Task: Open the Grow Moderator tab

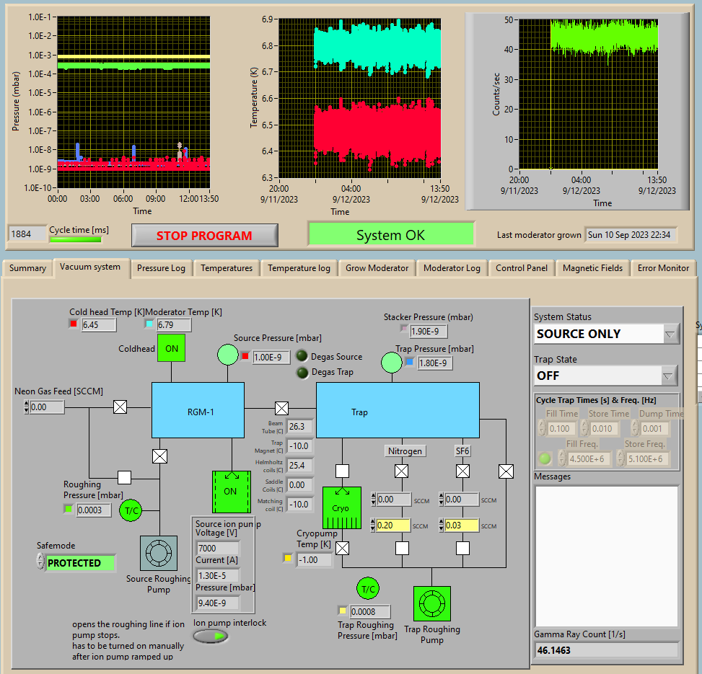Action: tap(377, 268)
